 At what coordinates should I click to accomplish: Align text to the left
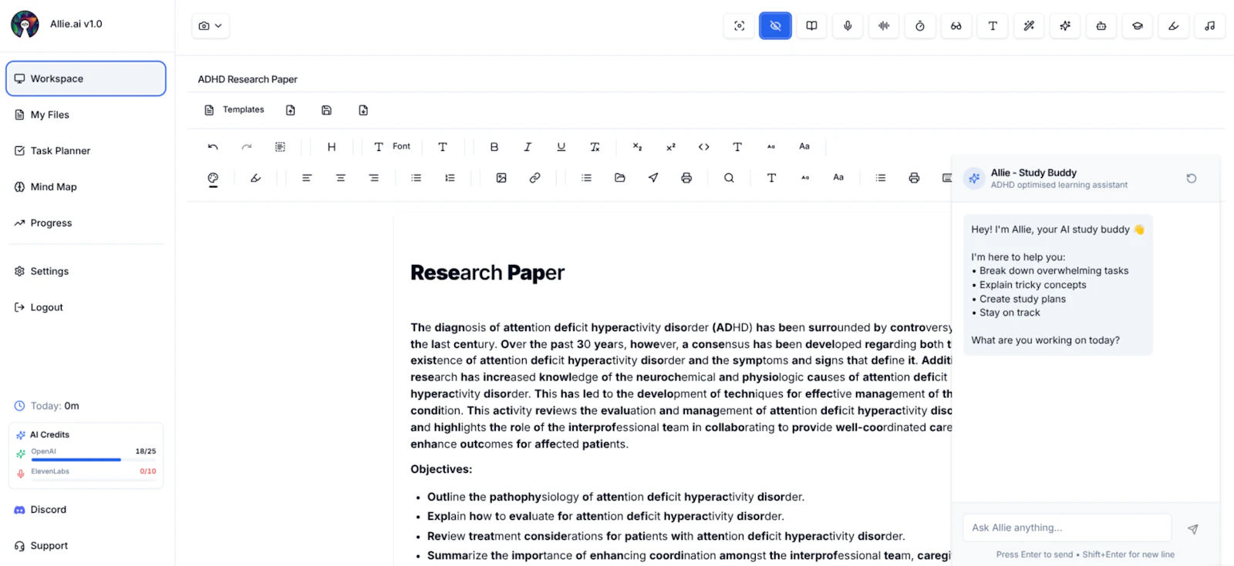(307, 178)
